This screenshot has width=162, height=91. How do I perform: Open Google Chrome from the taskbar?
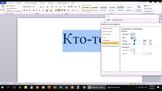84,87
